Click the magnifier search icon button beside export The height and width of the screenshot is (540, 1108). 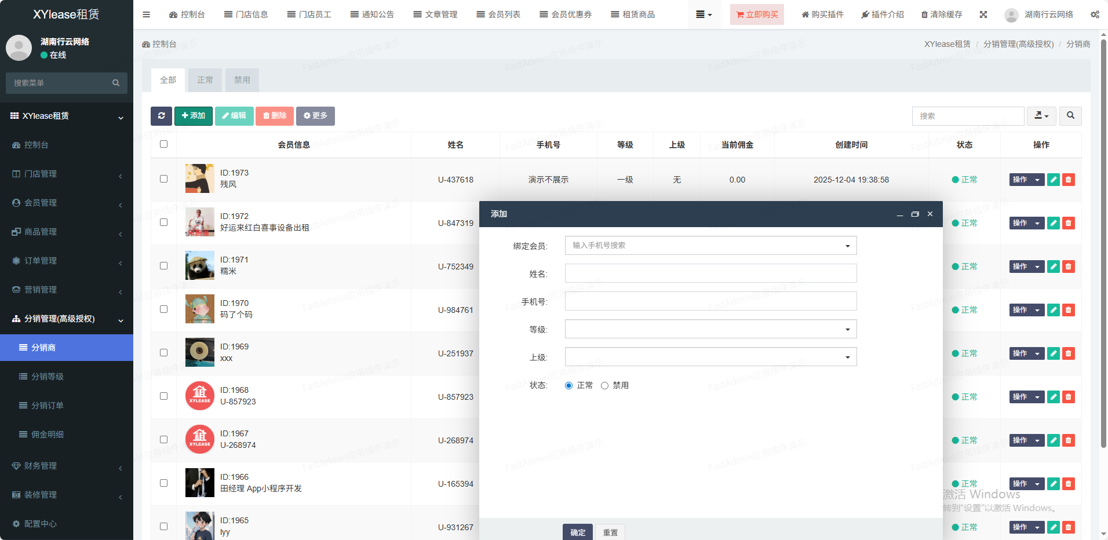click(1070, 116)
